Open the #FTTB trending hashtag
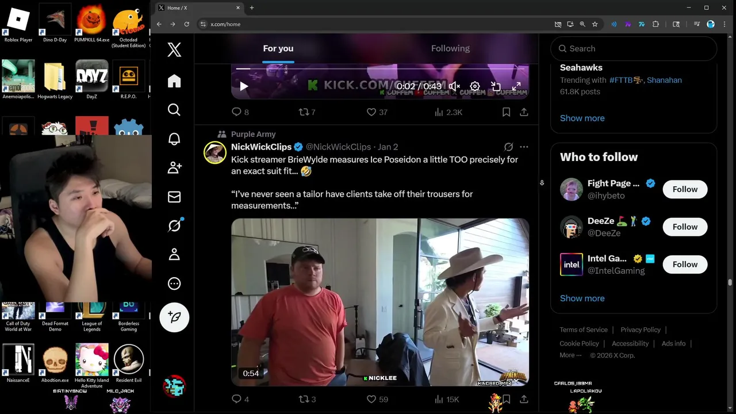Viewport: 736px width, 414px height. 626,80
